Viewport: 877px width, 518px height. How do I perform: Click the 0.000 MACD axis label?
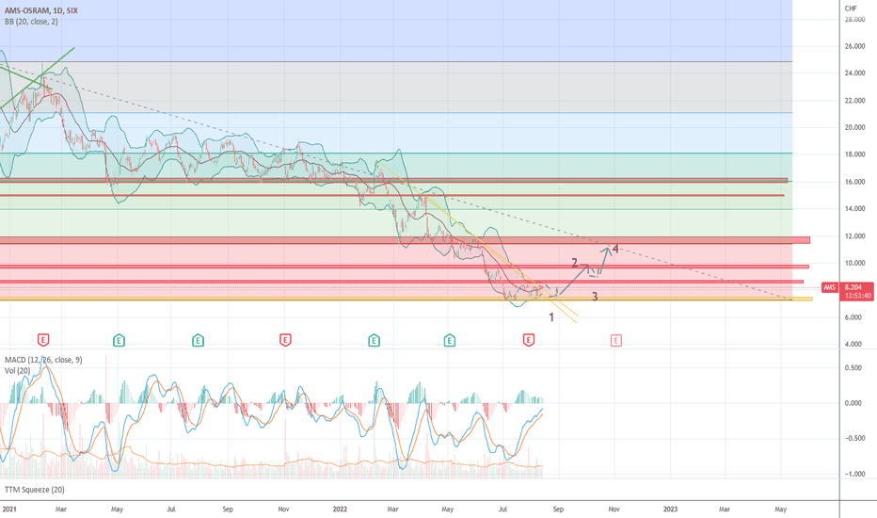coord(853,403)
